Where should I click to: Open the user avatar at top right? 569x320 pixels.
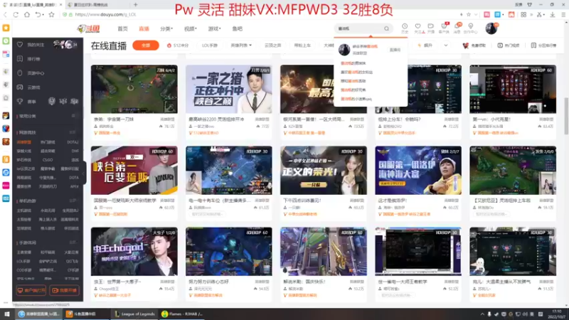(491, 28)
